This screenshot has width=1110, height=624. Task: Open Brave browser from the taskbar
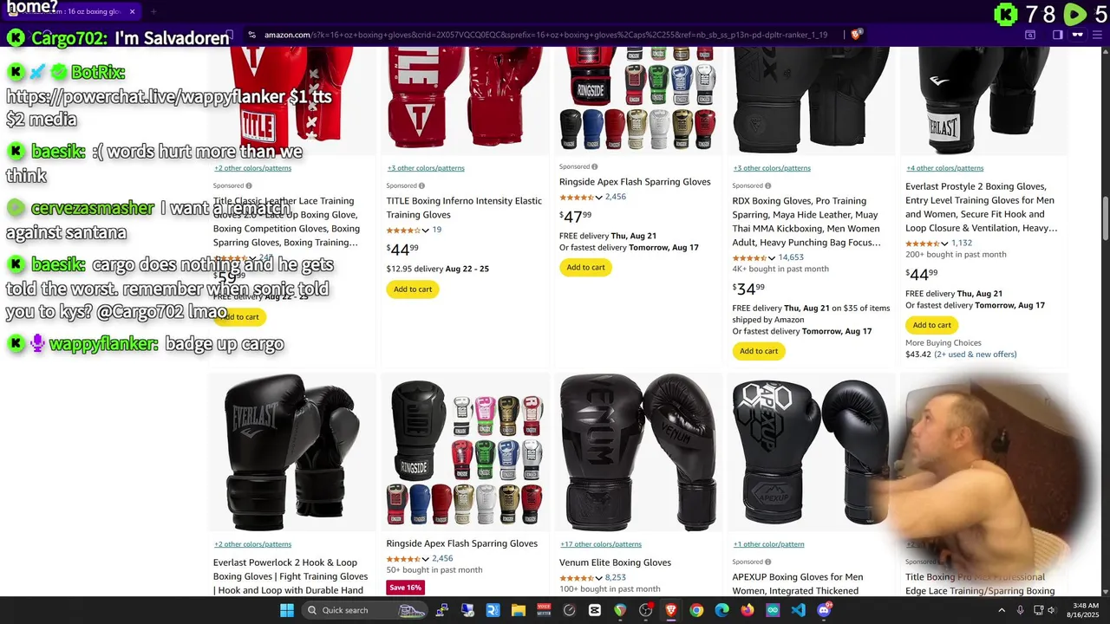[671, 610]
